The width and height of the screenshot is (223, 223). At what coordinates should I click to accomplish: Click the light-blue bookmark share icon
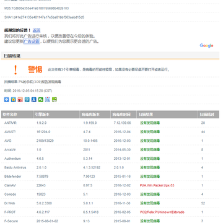click(x=48, y=100)
